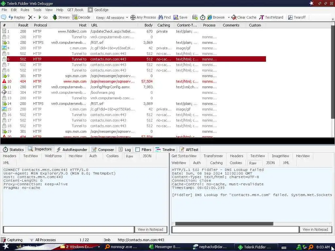Click the session list vertical scrollbar
Viewport: 335px width, 251px height.
333,72
